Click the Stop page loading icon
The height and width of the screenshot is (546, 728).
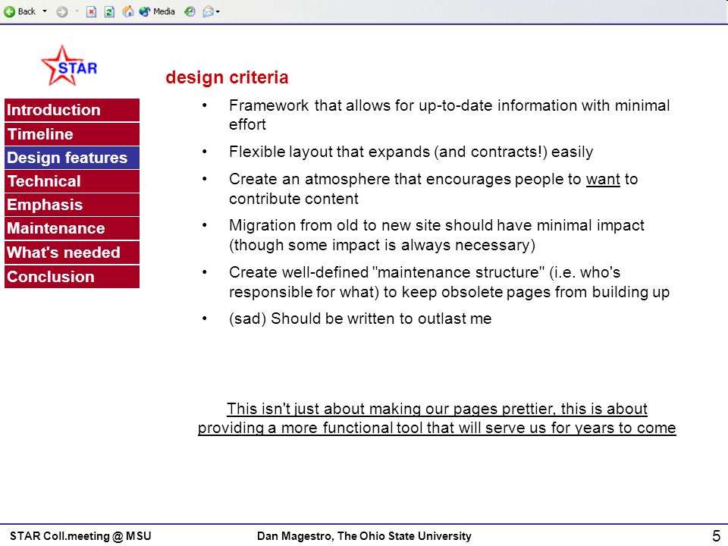[92, 11]
